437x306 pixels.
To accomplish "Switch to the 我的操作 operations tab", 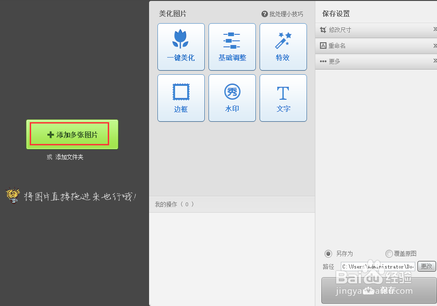I will 174,204.
